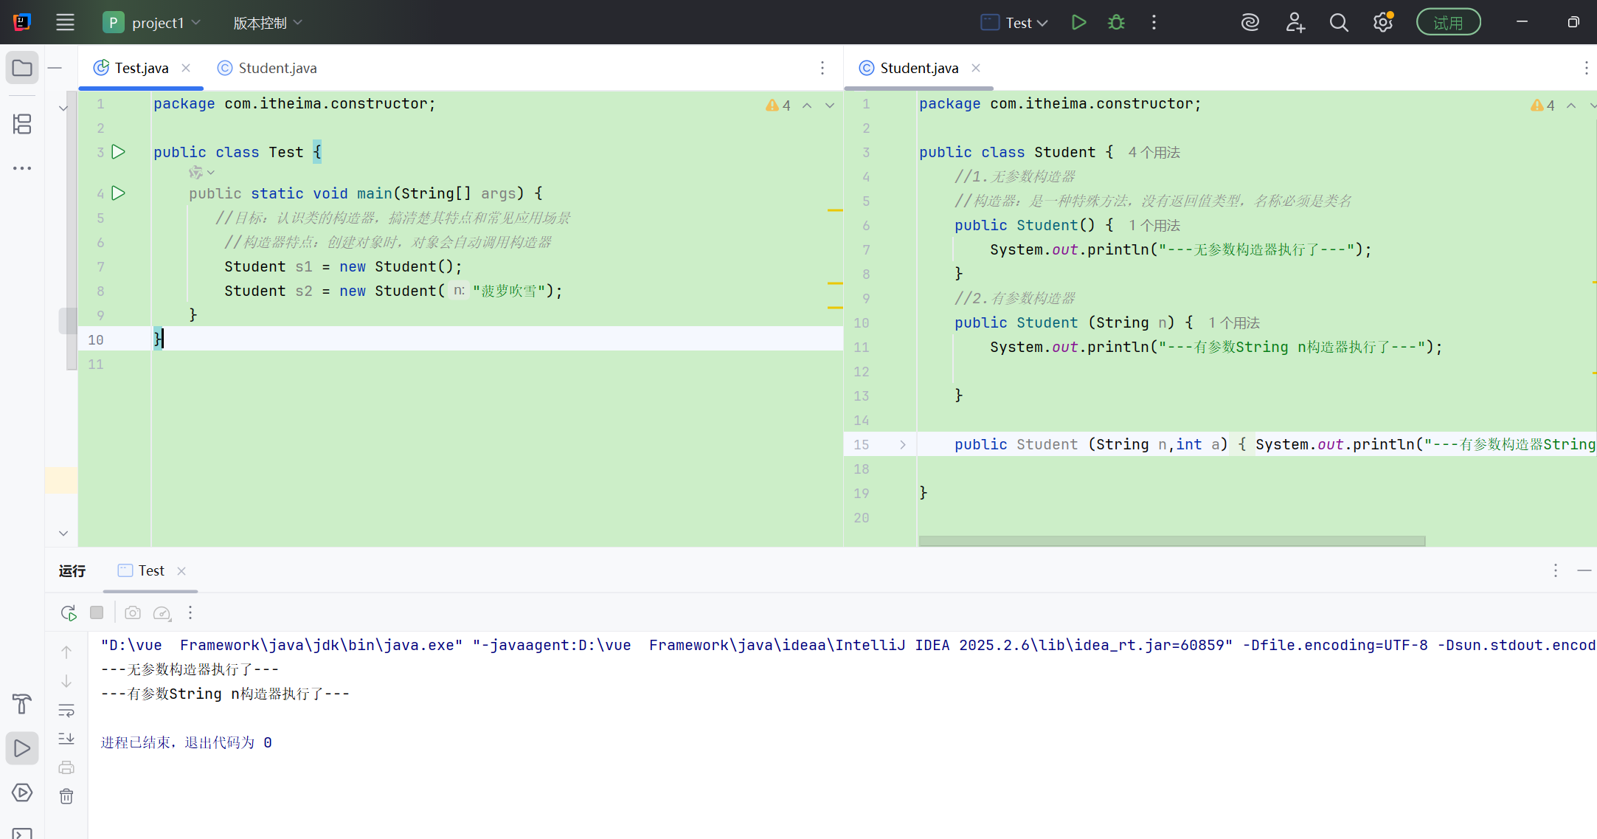
Task: Click the horizontal scrollbar in the right editor
Action: click(1171, 541)
